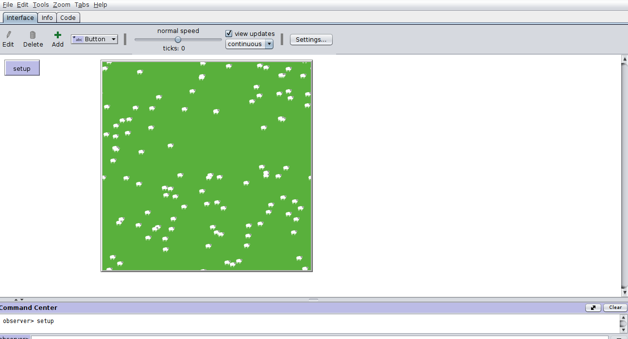Toggle Command Center layout arrow icon
628x339 pixels.
pos(593,307)
